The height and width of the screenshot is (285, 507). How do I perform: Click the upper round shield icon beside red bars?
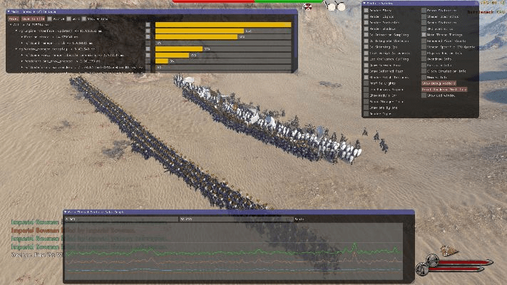[x=431, y=260]
